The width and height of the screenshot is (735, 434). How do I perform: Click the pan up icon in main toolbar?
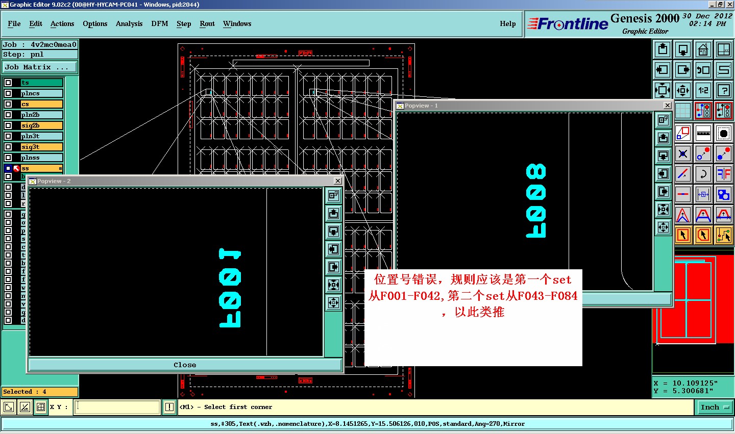[663, 49]
